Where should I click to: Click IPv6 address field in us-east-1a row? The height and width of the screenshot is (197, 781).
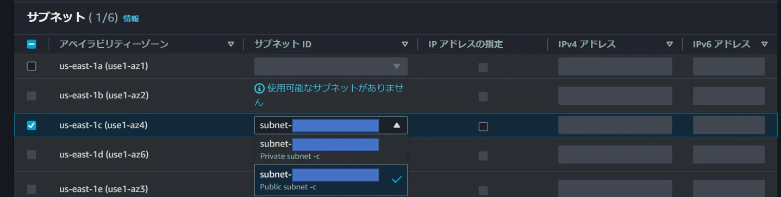click(729, 66)
